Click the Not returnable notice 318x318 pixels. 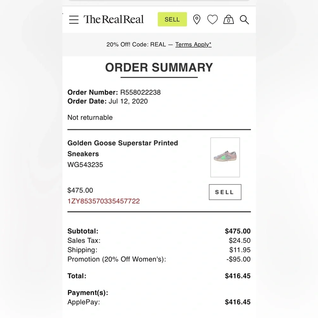90,117
